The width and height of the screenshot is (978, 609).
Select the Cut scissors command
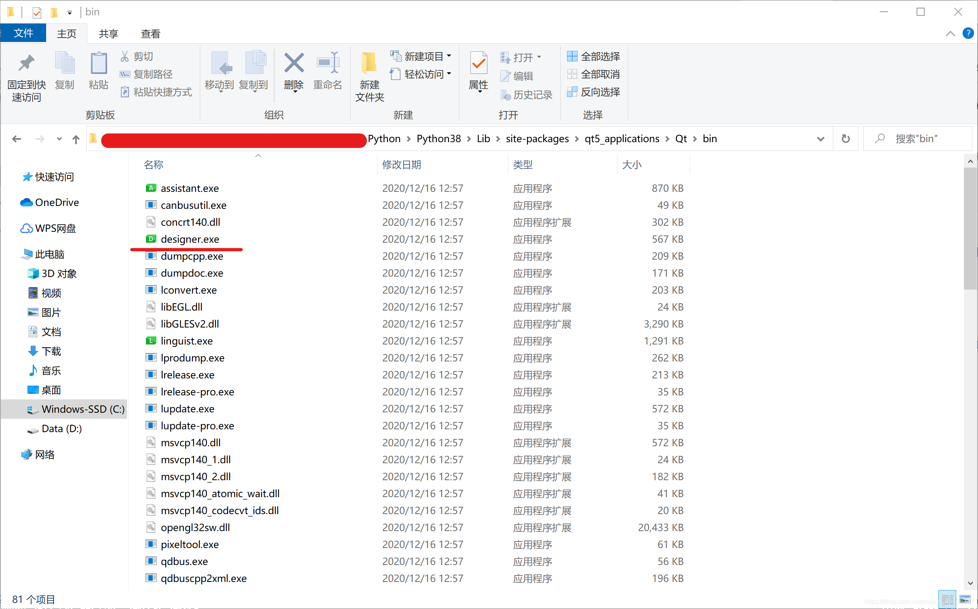[137, 56]
